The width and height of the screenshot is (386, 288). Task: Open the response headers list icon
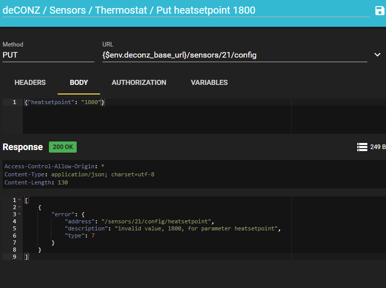[362, 147]
